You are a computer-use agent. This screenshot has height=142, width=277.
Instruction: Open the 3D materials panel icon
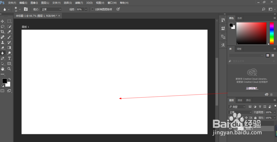click(223, 37)
